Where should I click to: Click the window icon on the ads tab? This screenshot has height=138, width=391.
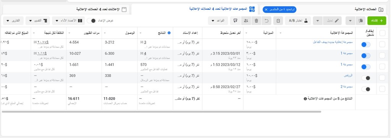(124, 10)
